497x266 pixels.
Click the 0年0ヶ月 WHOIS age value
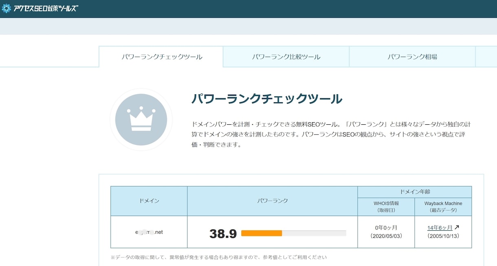[x=386, y=228]
